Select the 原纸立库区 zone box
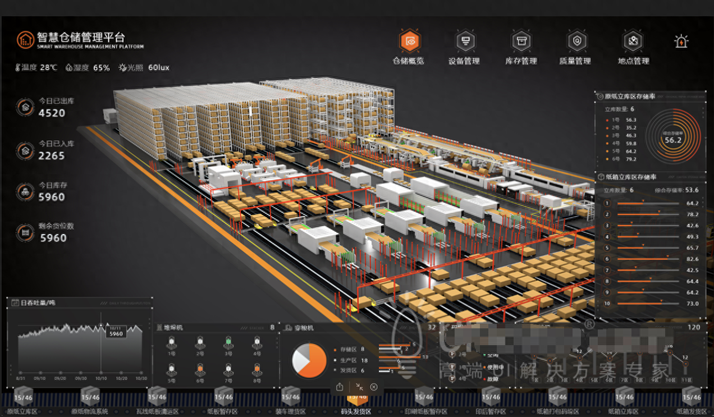The image size is (714, 417). (x=22, y=396)
